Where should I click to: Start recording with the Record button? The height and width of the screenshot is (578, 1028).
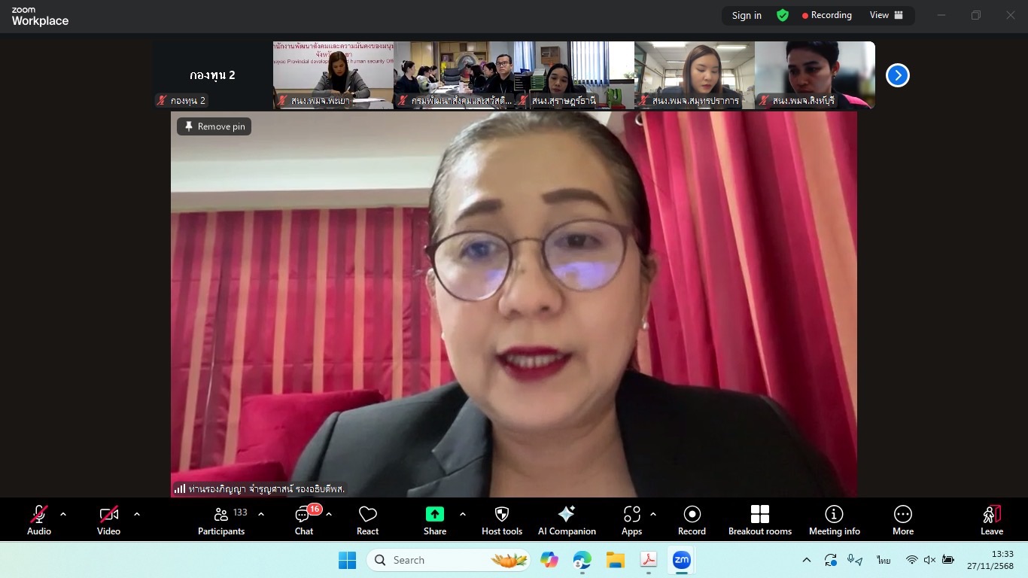[x=692, y=520]
